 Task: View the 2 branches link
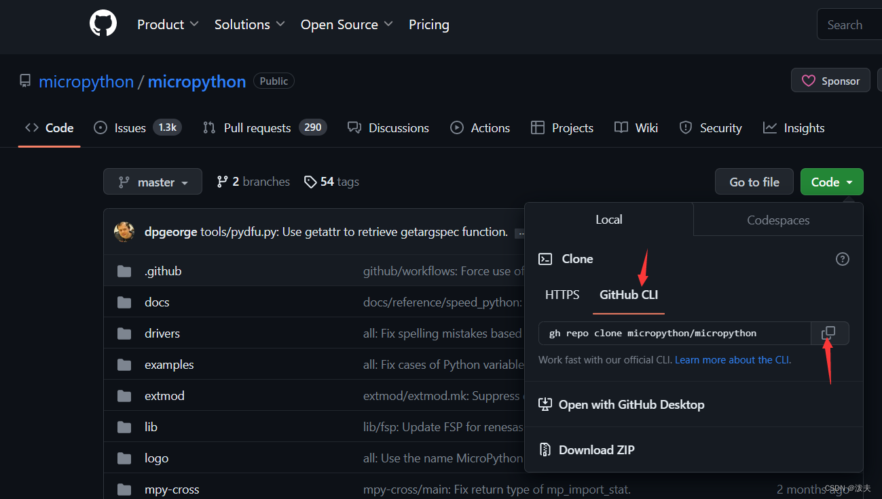tap(253, 182)
